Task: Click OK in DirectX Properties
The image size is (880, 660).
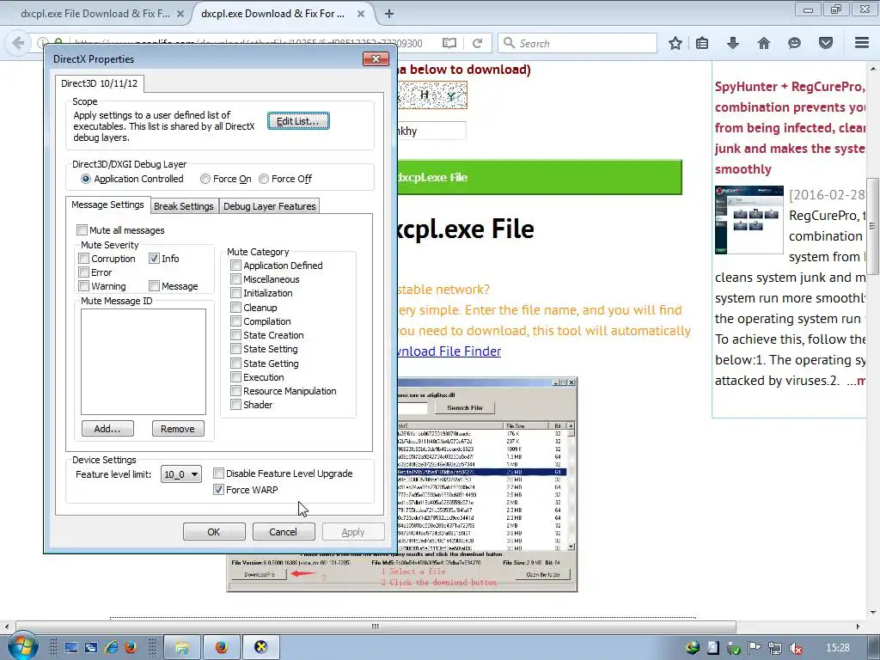Action: tap(214, 531)
